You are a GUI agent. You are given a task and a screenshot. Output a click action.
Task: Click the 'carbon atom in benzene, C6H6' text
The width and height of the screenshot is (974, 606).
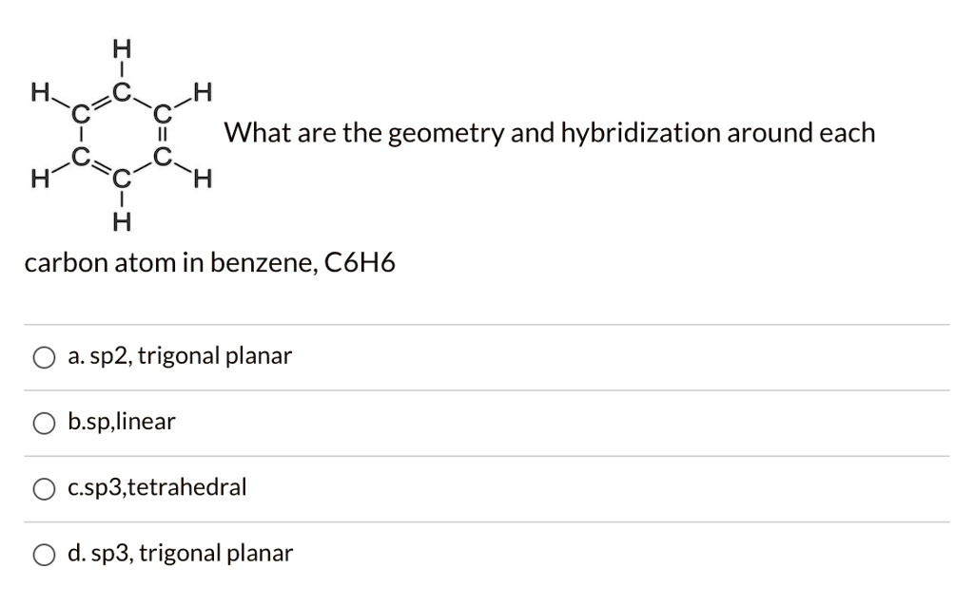click(209, 263)
